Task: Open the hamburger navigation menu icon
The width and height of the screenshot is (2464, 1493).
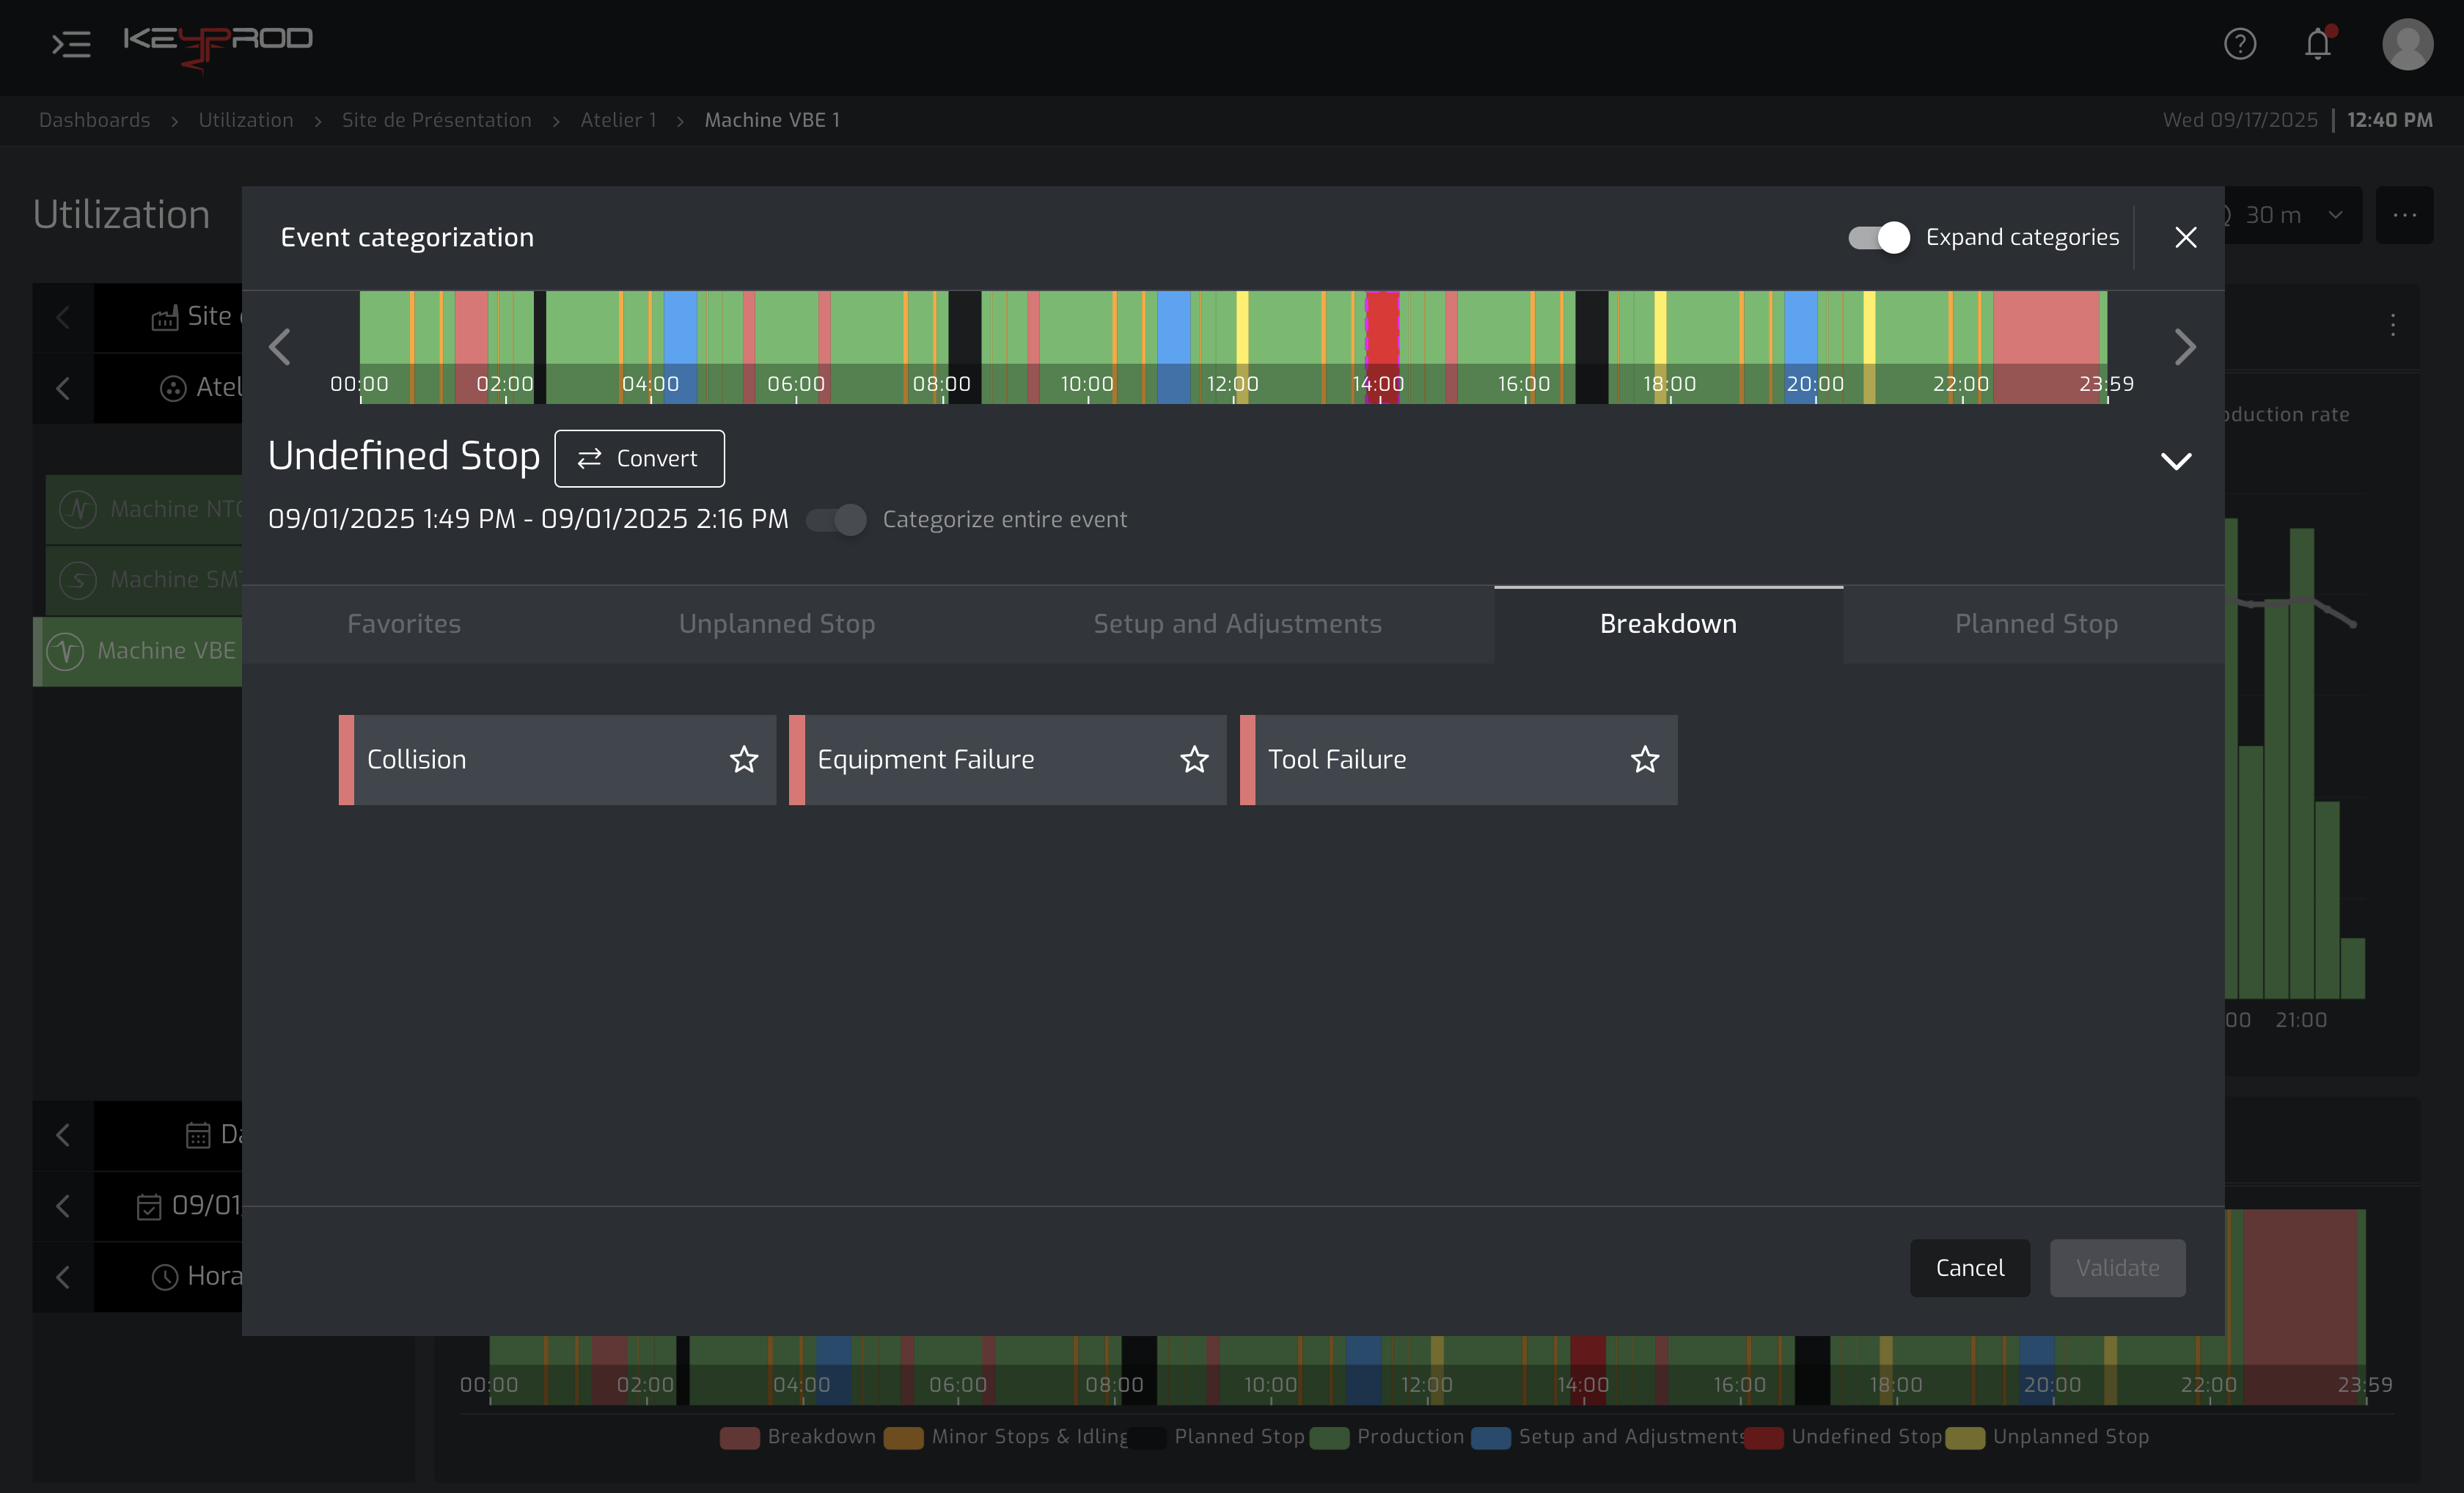Action: 71,44
